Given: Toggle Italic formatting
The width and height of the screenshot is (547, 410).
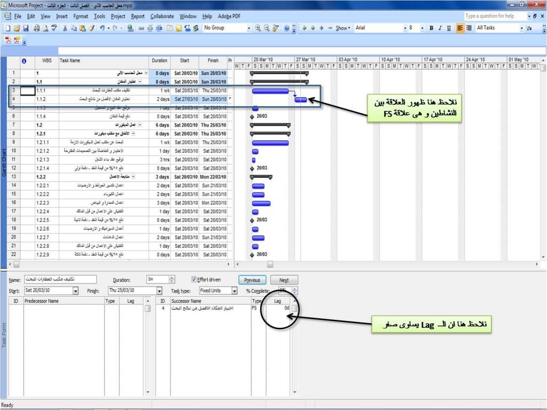Looking at the screenshot, I should click(440, 28).
